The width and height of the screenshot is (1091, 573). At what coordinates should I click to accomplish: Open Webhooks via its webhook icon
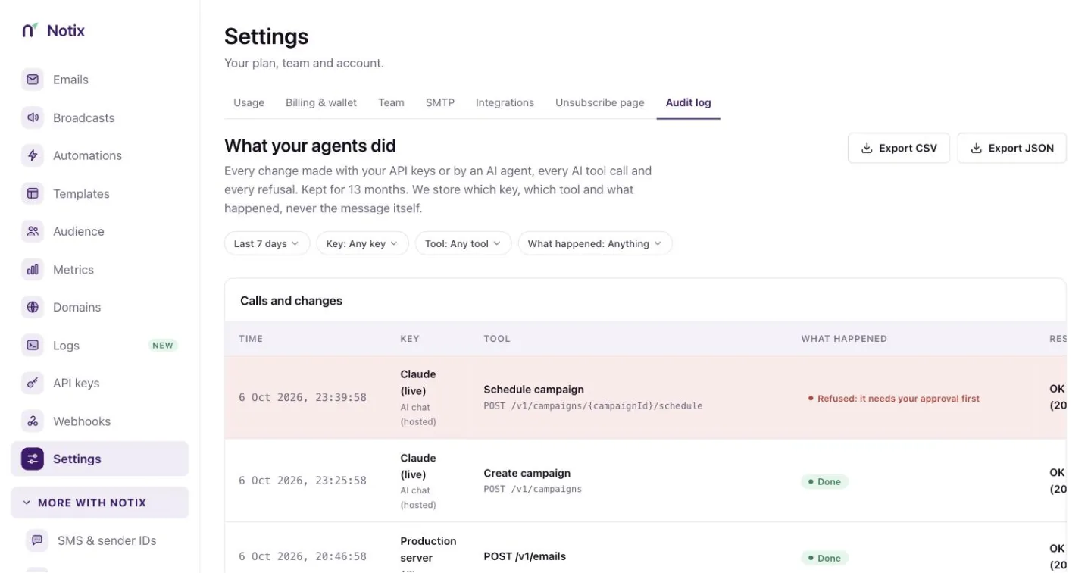(x=33, y=421)
